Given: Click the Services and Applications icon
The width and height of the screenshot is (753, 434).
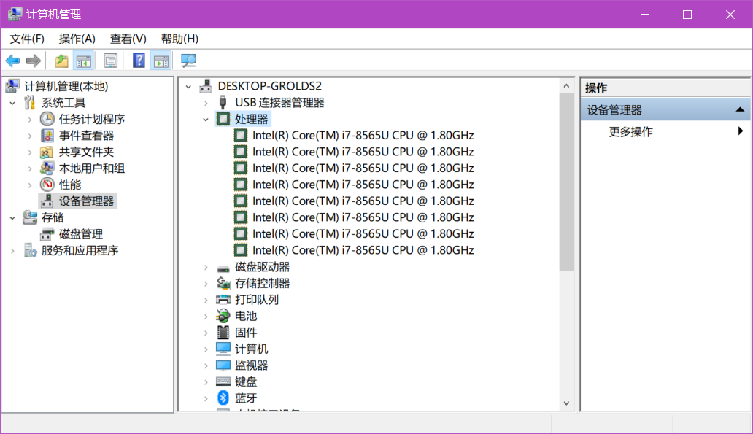Looking at the screenshot, I should click(30, 251).
